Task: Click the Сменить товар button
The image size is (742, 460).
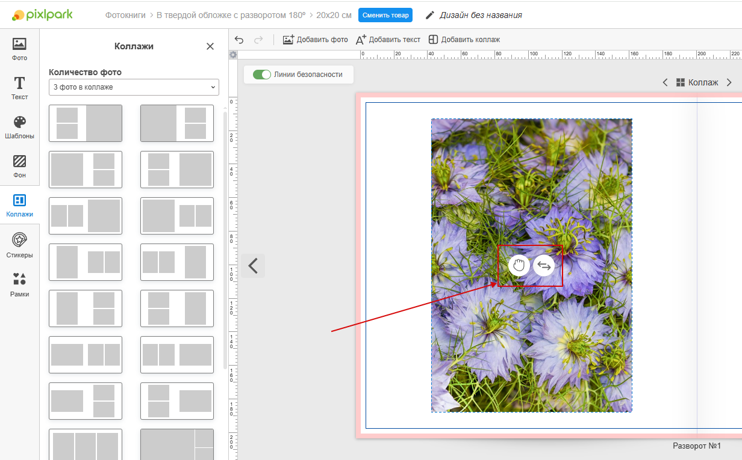Action: click(385, 15)
